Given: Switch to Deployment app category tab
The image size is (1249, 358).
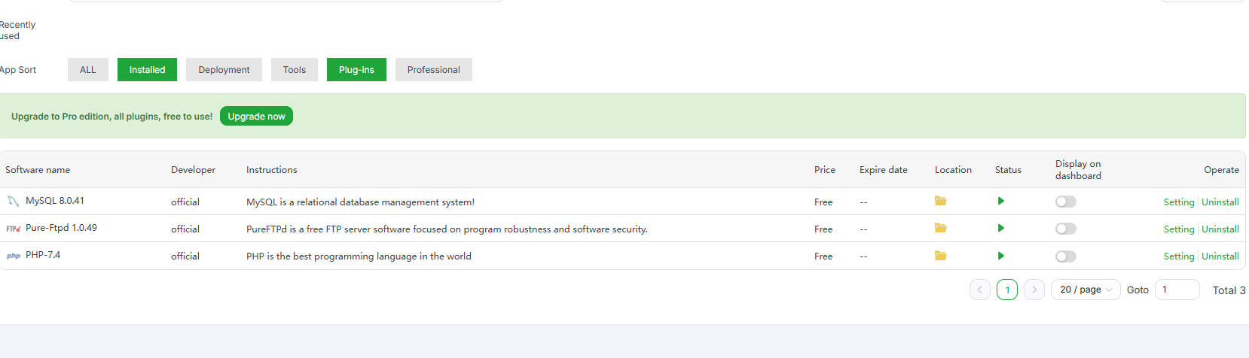Looking at the screenshot, I should coord(224,70).
